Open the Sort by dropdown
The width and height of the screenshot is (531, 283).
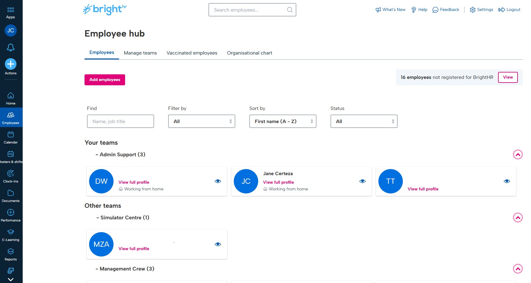283,121
